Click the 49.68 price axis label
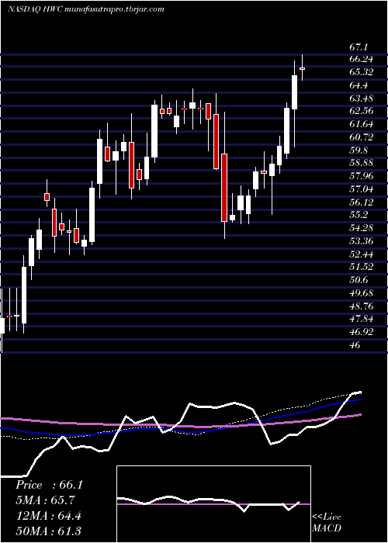Screen dimensions: 388x543 click(x=362, y=293)
